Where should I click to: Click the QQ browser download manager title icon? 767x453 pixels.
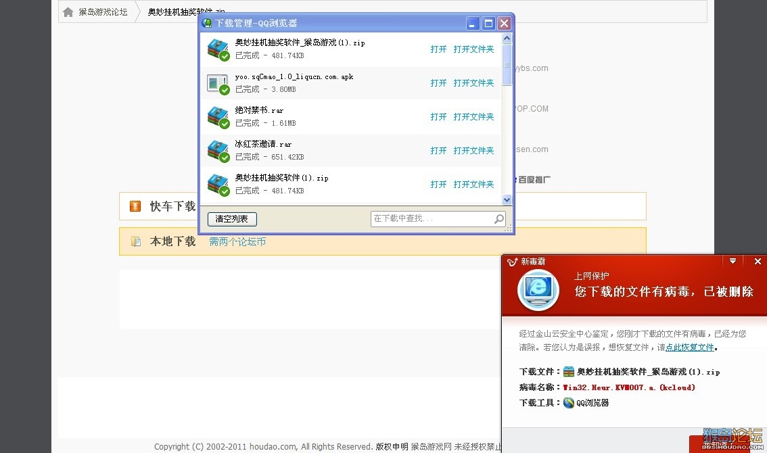point(208,23)
